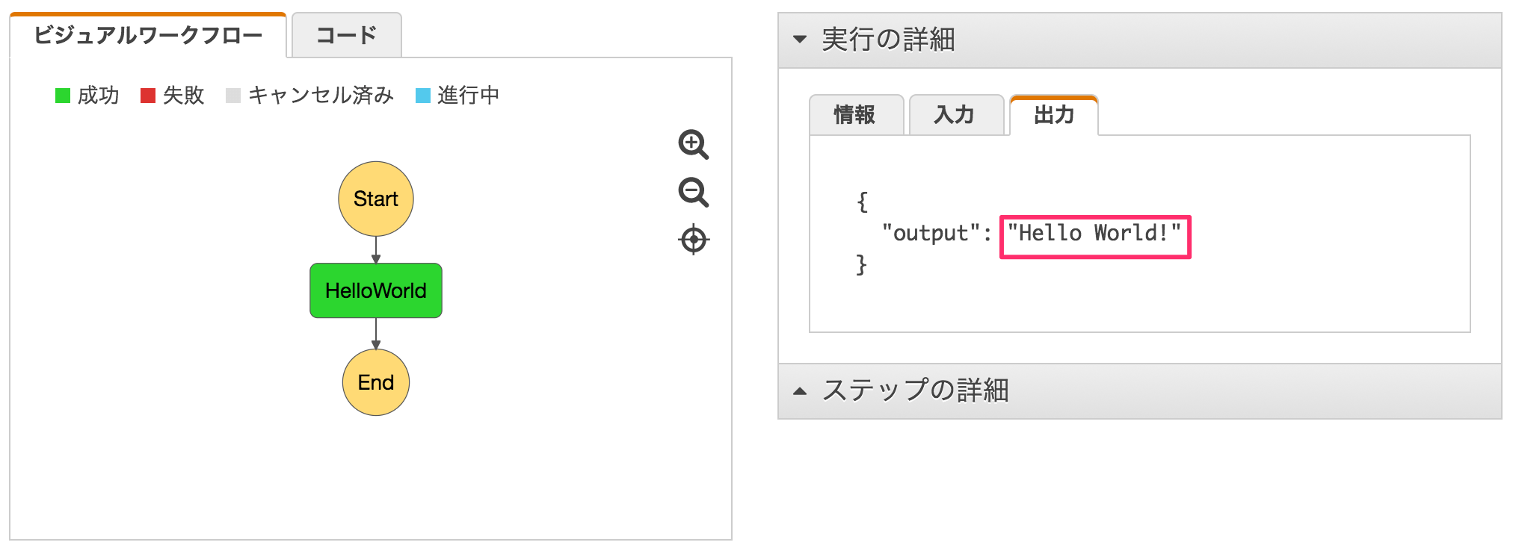Click the End node in workflow

pos(376,382)
